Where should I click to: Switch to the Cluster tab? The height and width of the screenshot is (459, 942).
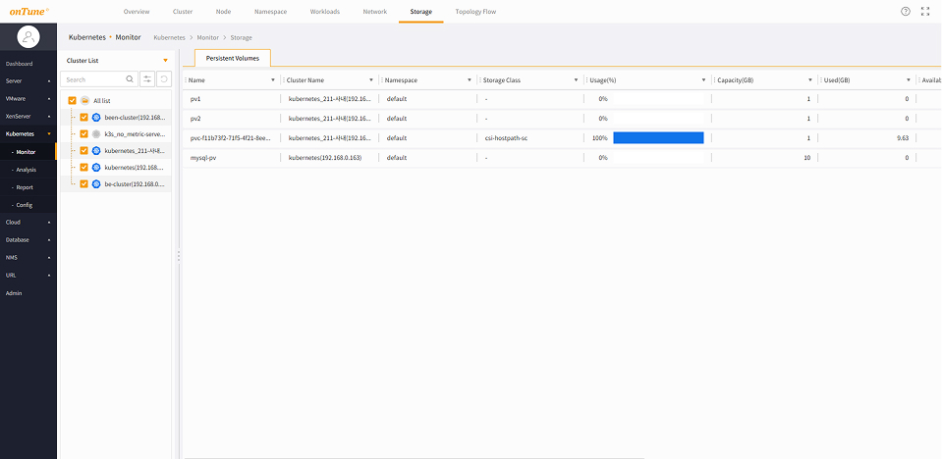[x=183, y=12]
